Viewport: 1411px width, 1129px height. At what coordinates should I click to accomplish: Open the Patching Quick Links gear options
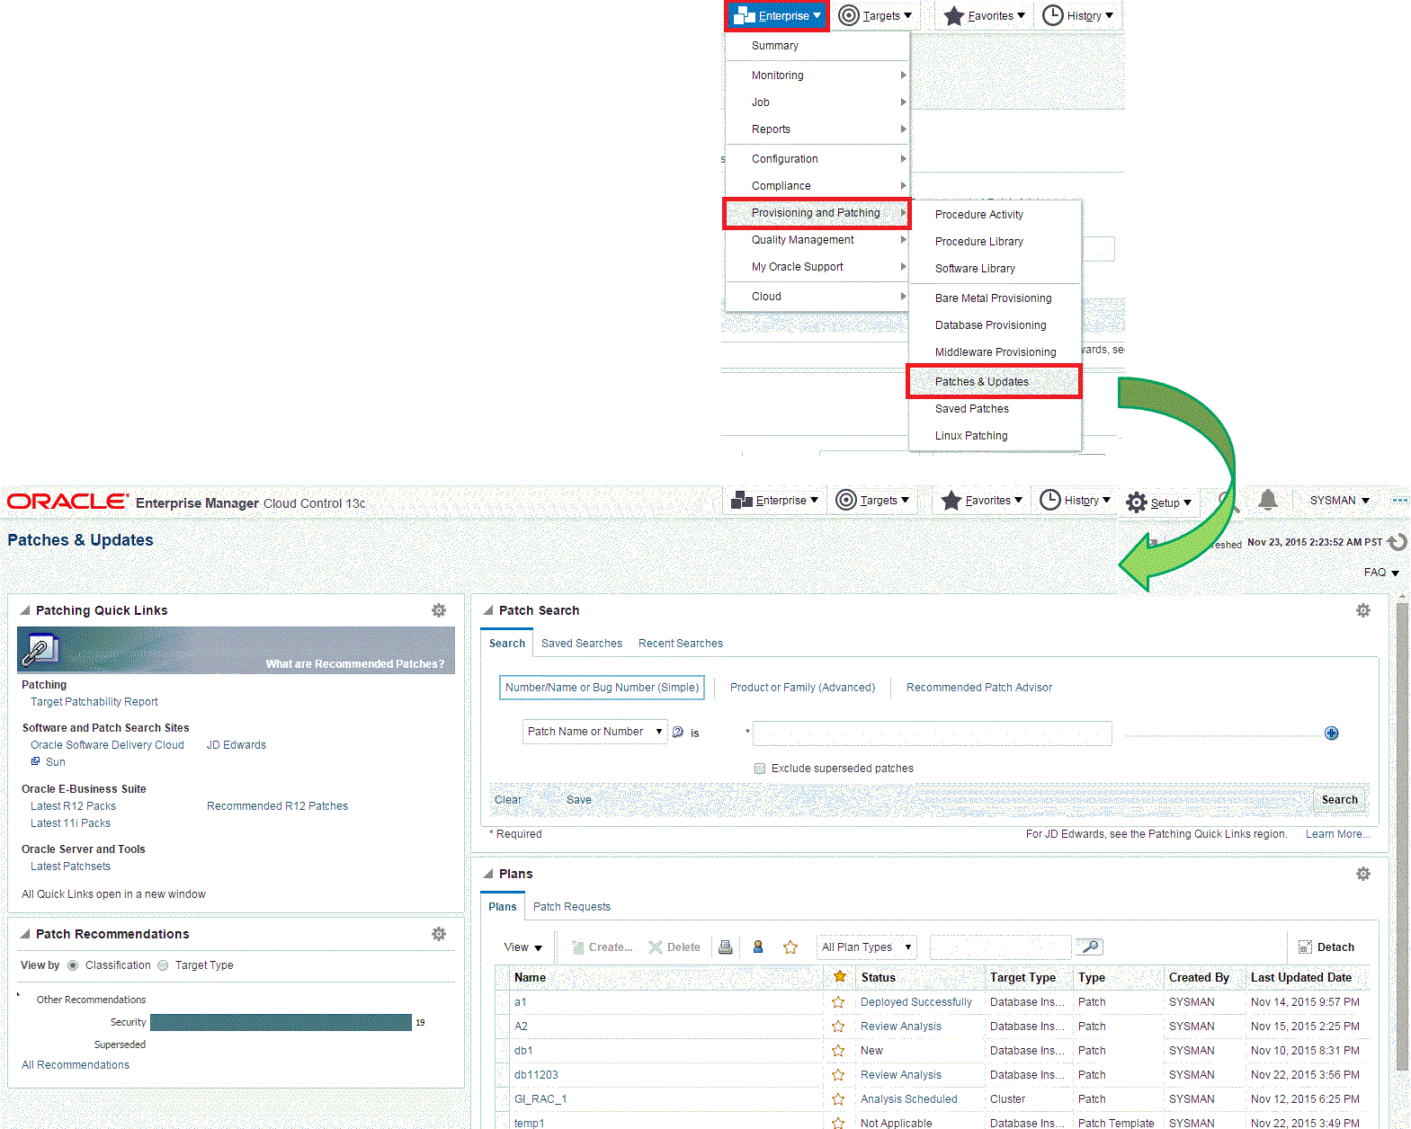pyautogui.click(x=439, y=610)
